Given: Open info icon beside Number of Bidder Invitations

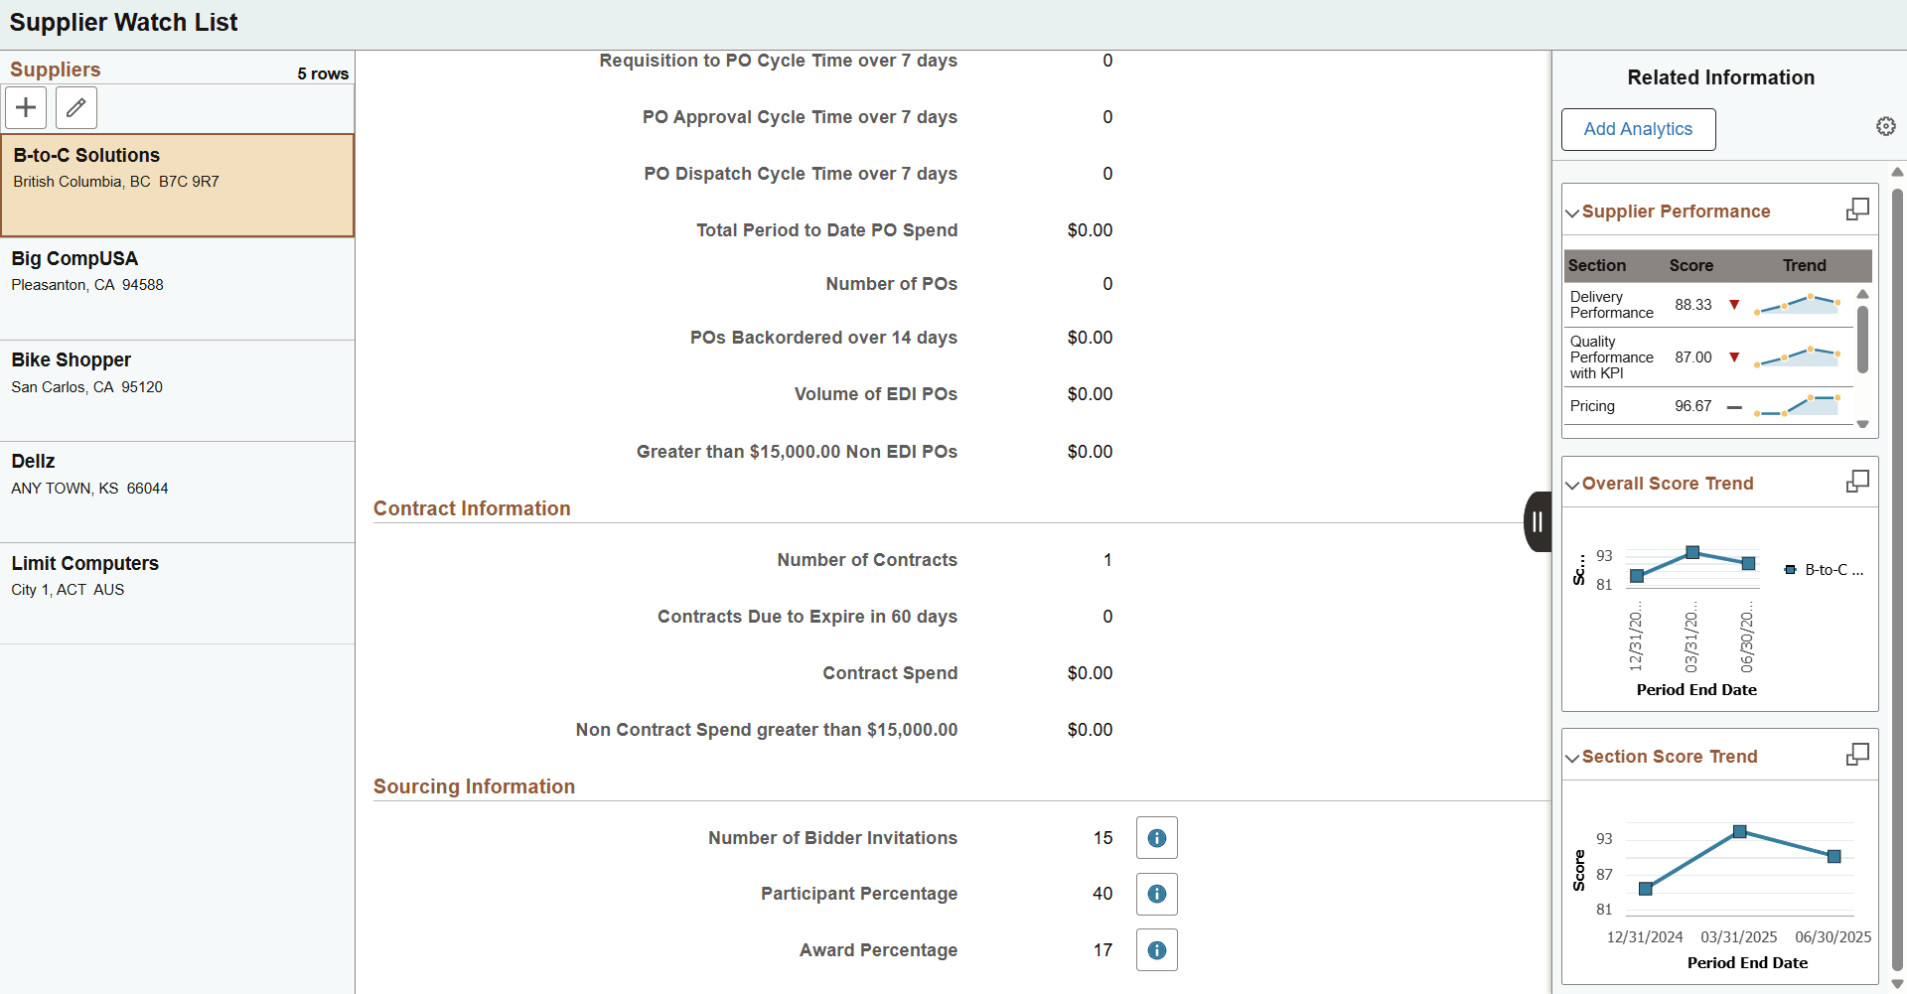Looking at the screenshot, I should click(x=1156, y=837).
